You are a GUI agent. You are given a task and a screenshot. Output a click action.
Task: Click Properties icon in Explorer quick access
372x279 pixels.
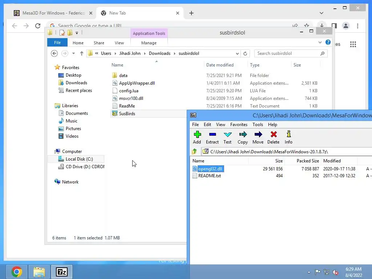tap(62, 33)
